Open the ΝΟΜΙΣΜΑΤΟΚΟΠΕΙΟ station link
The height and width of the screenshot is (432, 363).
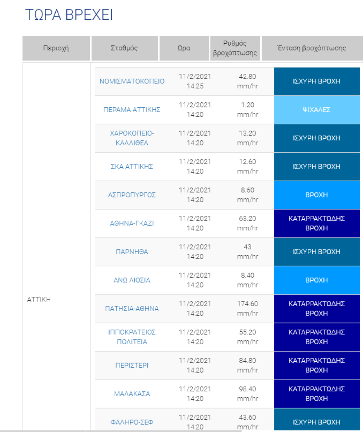[x=132, y=81]
